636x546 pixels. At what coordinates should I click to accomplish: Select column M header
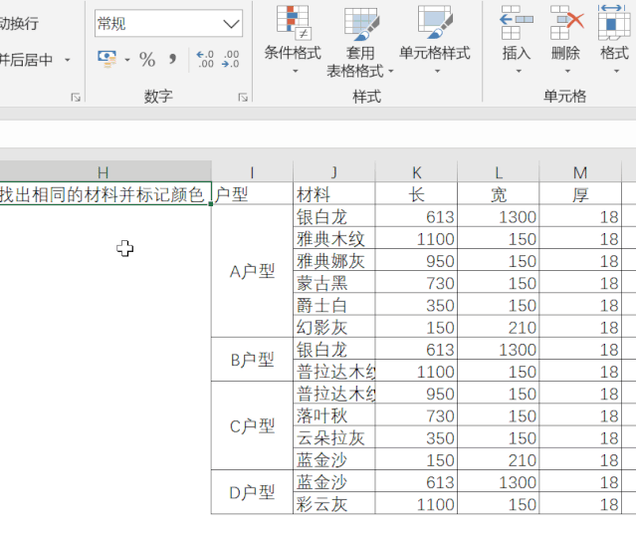[580, 171]
